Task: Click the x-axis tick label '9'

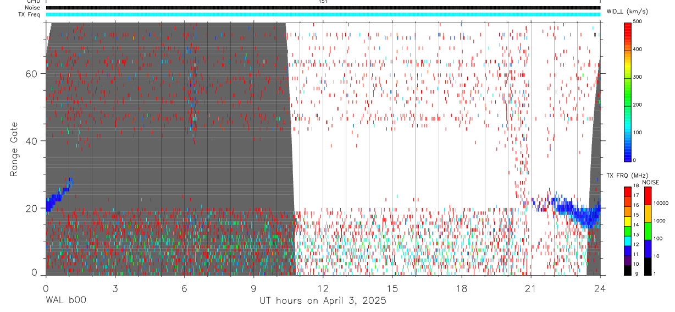Action: click(x=253, y=288)
